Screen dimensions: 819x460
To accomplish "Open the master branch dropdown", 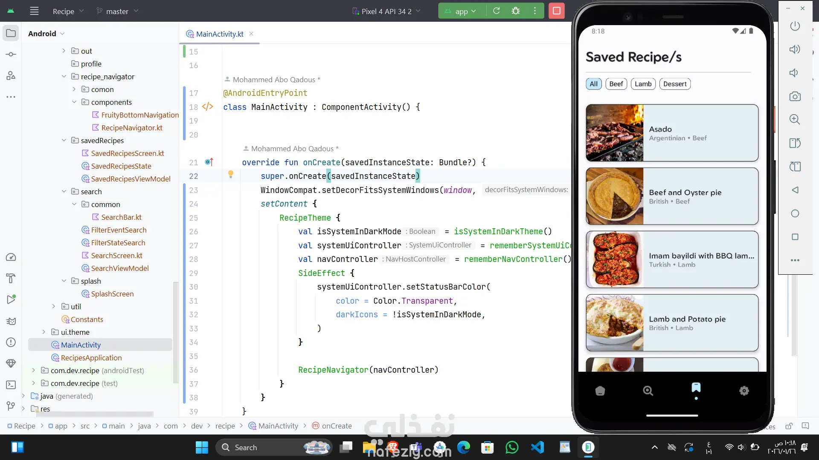I will click(x=117, y=11).
